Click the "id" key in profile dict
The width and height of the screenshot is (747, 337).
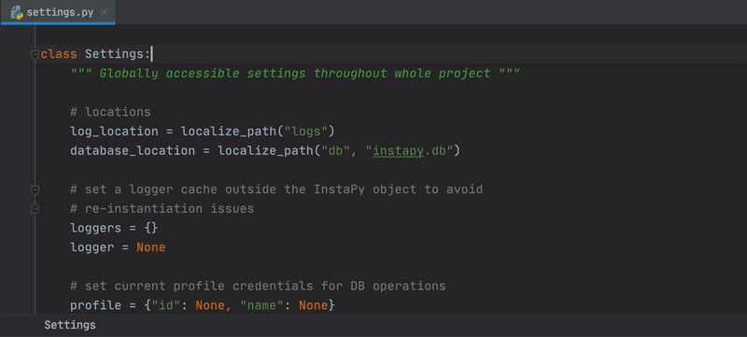coord(166,305)
